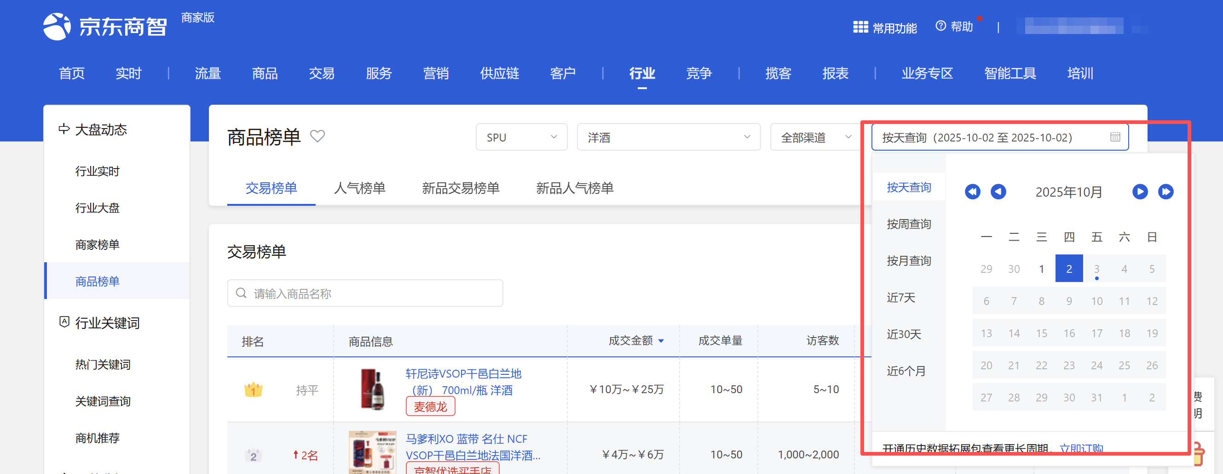Select 商品榜单 in sidebar

pos(117,281)
